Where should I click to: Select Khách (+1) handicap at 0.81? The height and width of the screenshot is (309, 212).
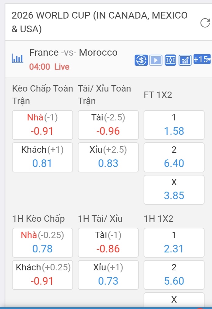42,157
